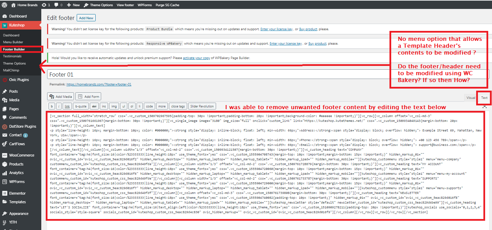Click the b bold quicktag button
This screenshot has height=230, width=492.
52,106
